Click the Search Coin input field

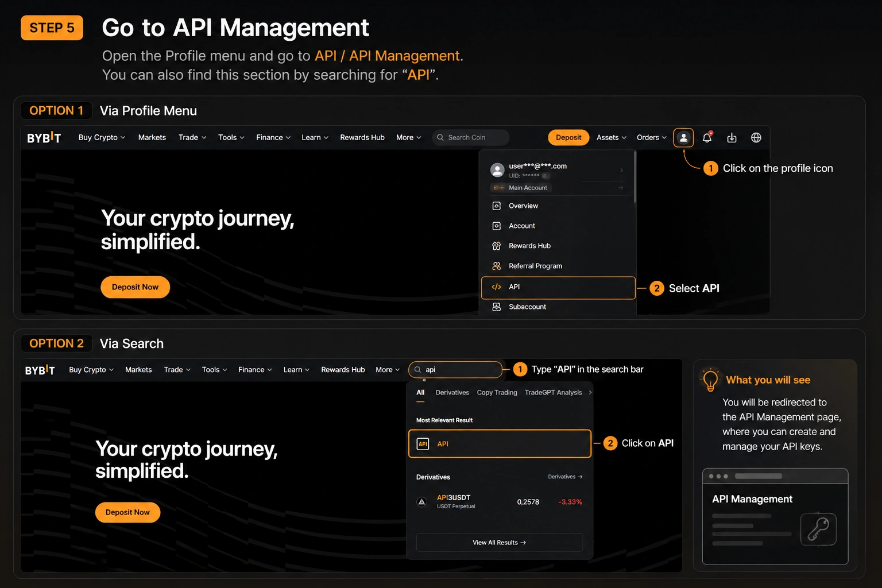coord(470,138)
